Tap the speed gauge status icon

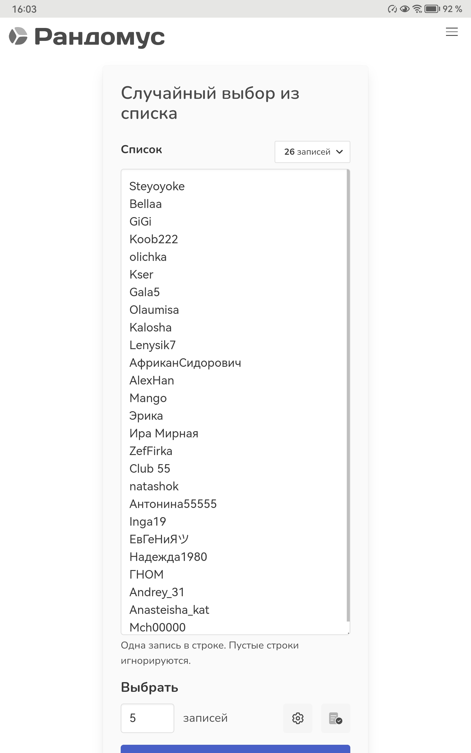pyautogui.click(x=392, y=9)
